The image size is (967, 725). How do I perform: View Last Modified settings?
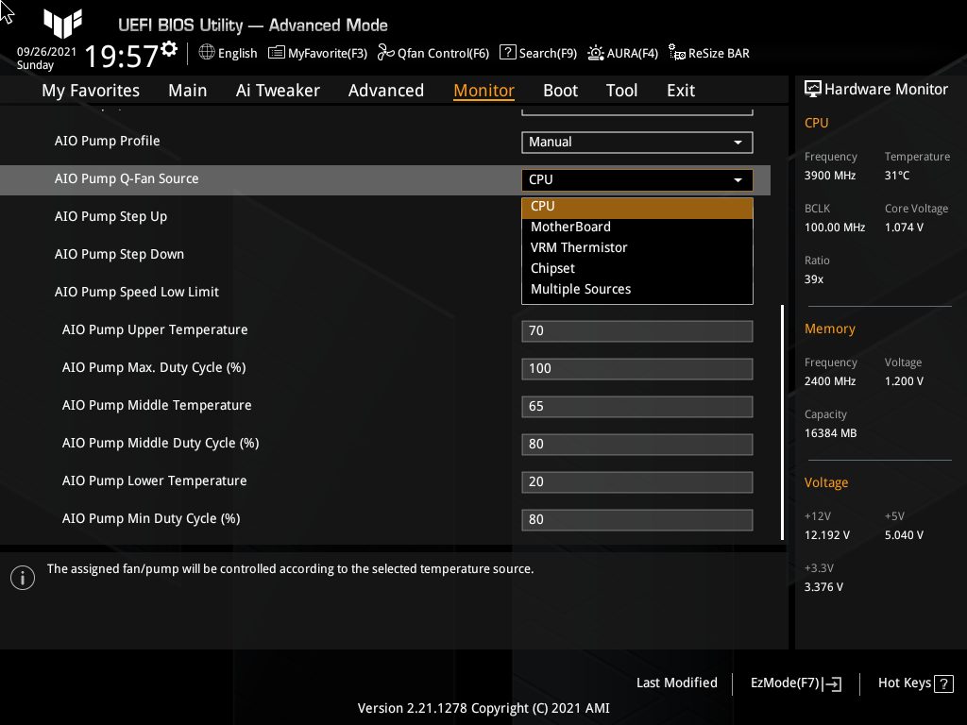(676, 683)
